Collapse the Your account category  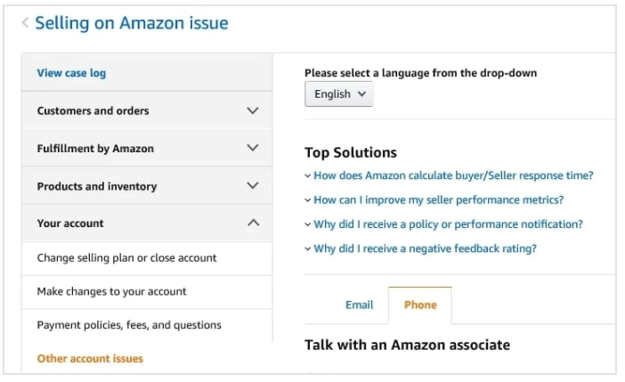[x=147, y=223]
